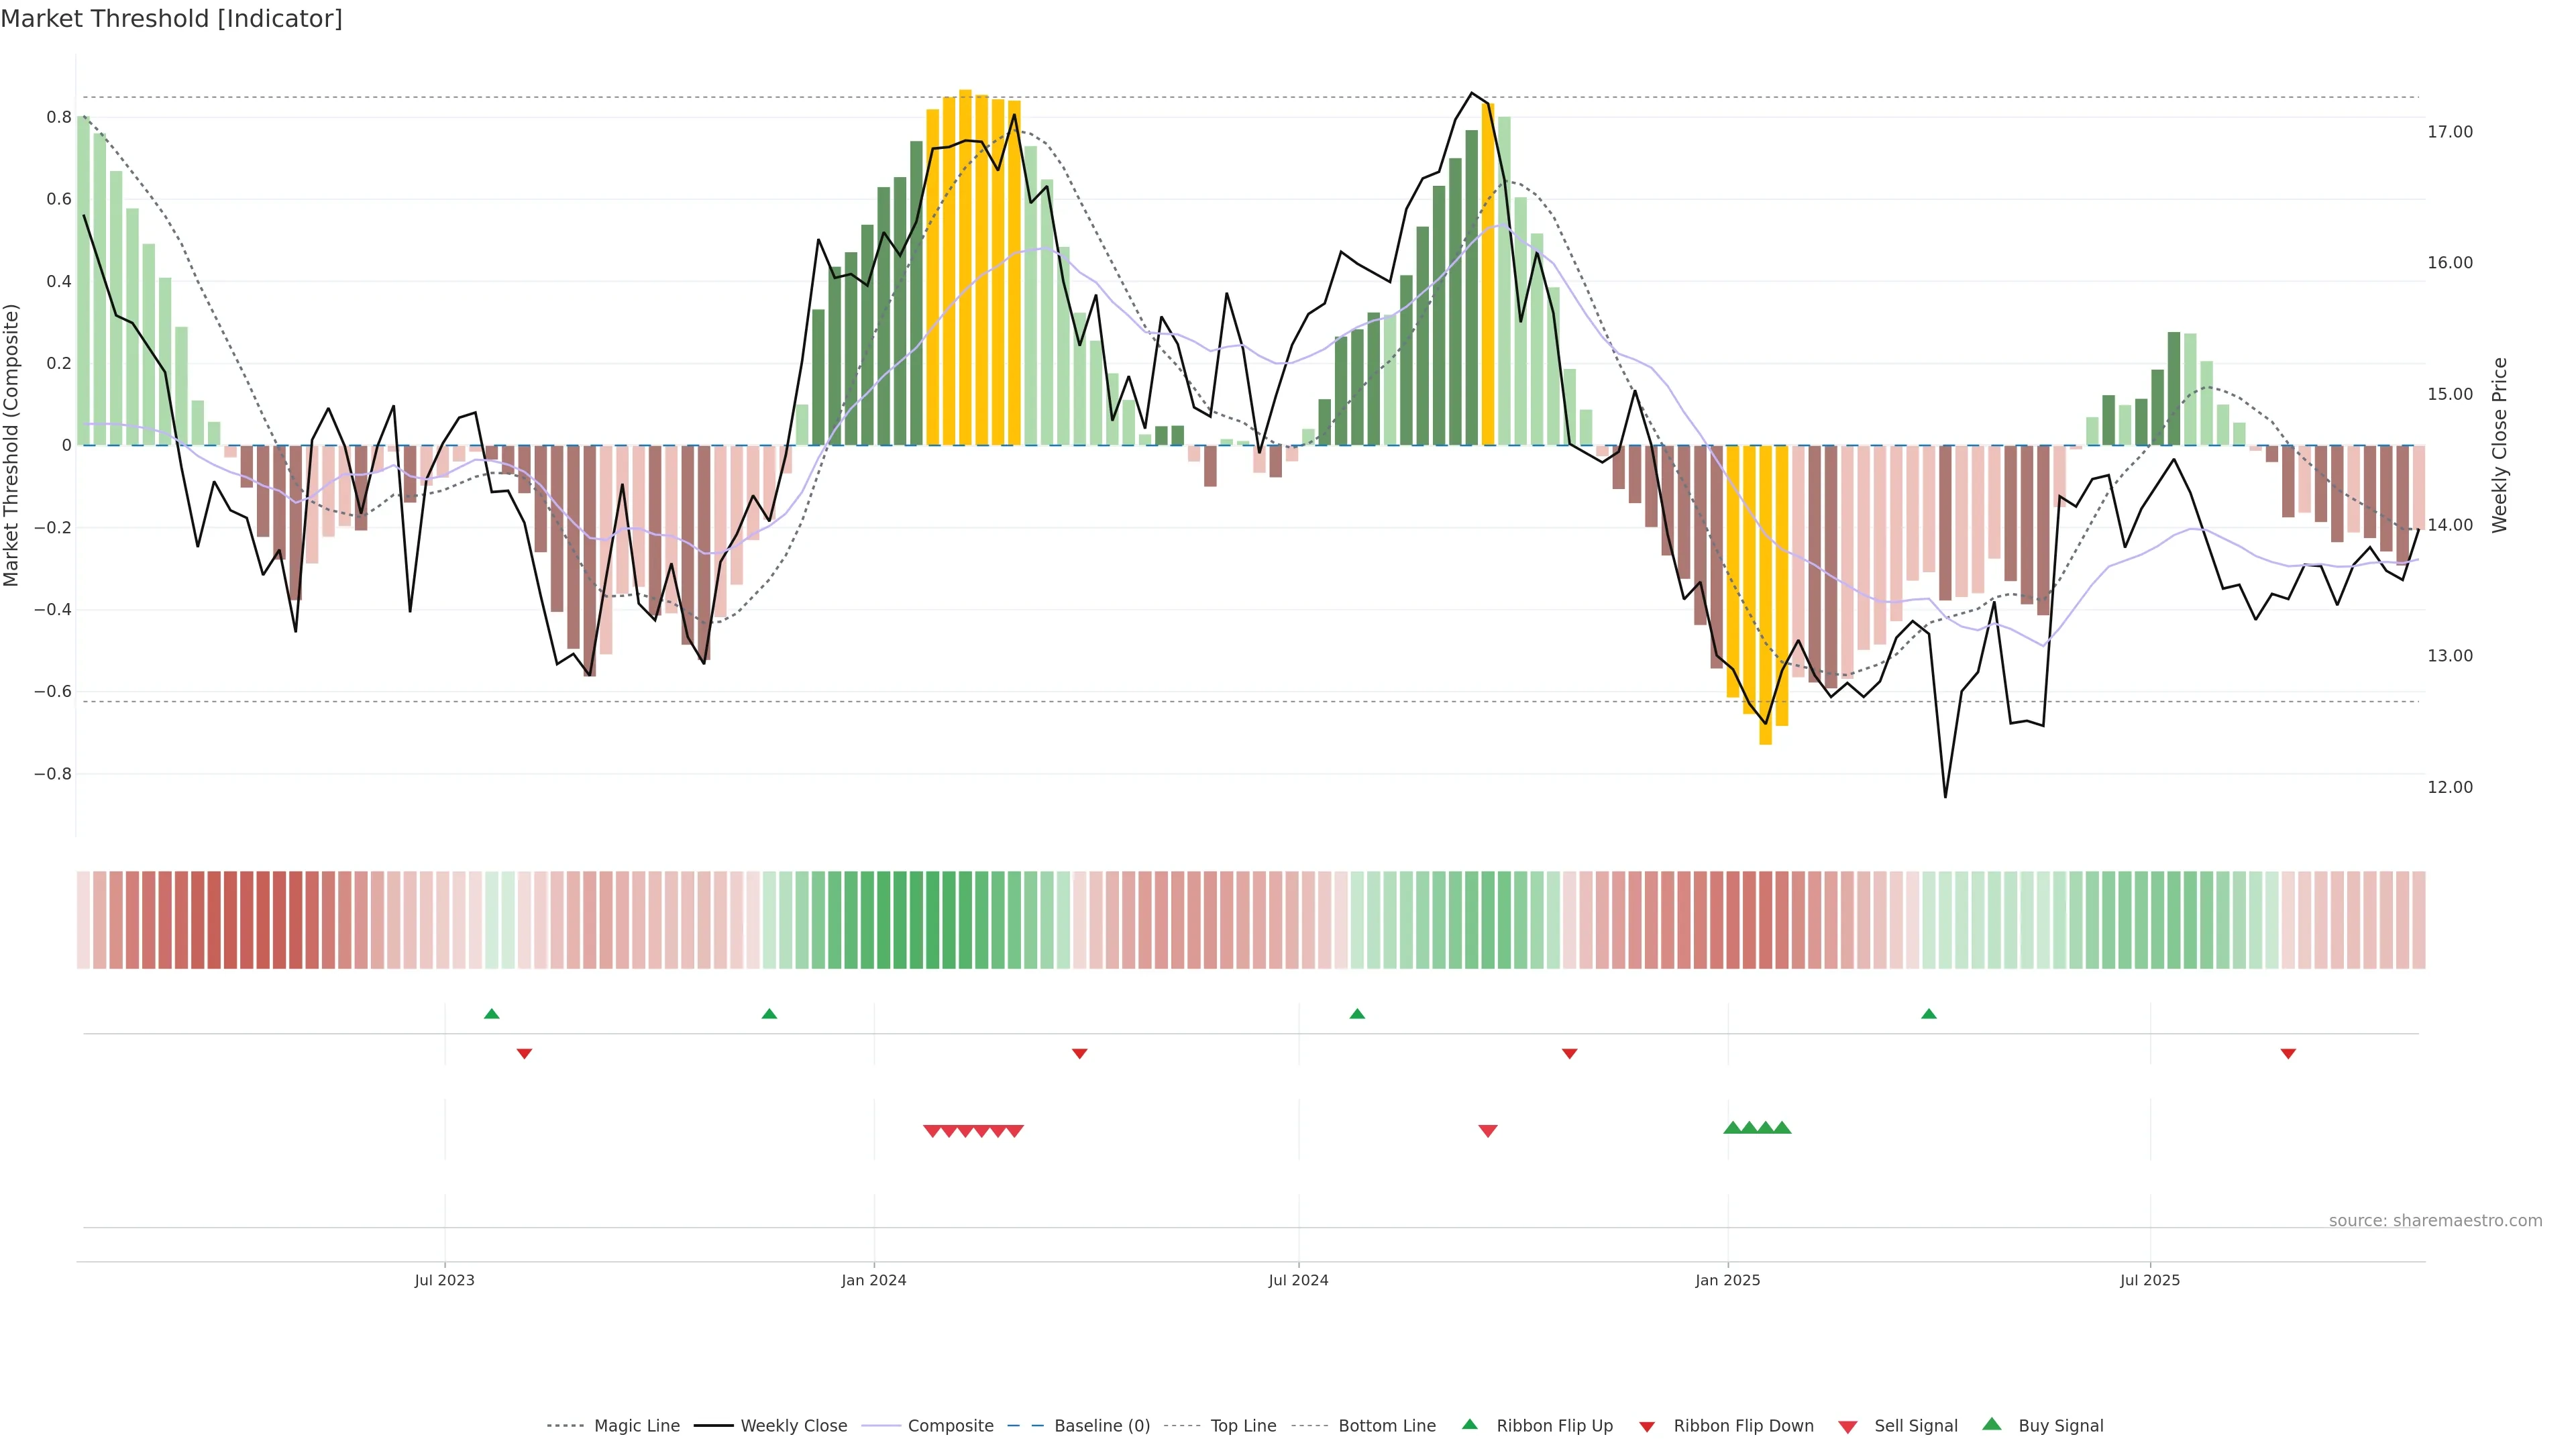Click the Market Threshold [Indicator] title
Screen dimensions: 2576x1449
171,19
